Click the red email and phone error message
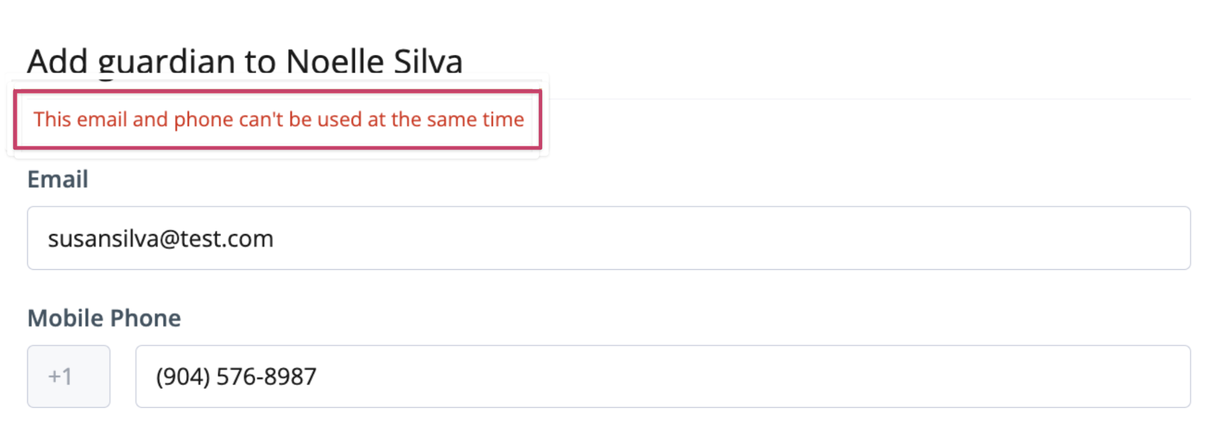1209x430 pixels. 278,119
